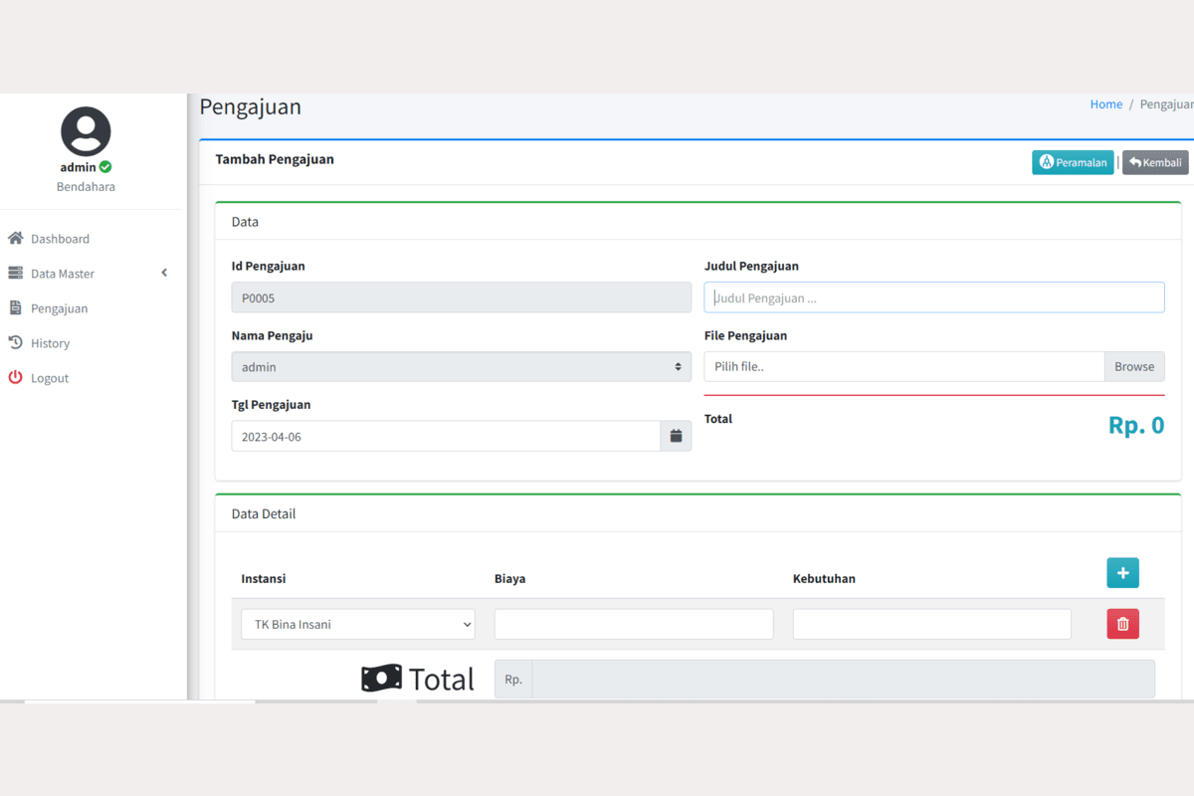
Task: Click the Biaya input field
Action: click(x=633, y=624)
